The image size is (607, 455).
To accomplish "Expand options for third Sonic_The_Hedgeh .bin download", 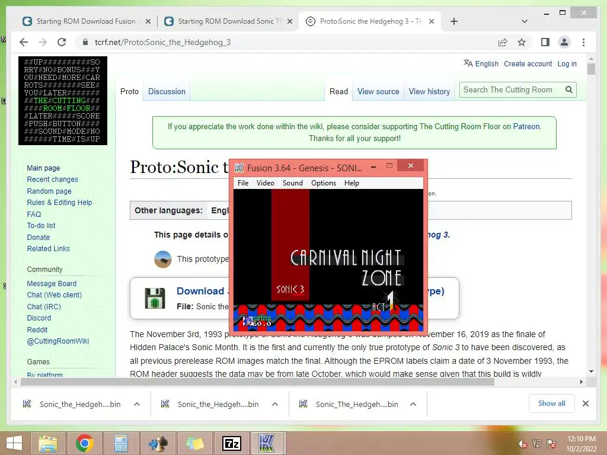I will pos(413,404).
